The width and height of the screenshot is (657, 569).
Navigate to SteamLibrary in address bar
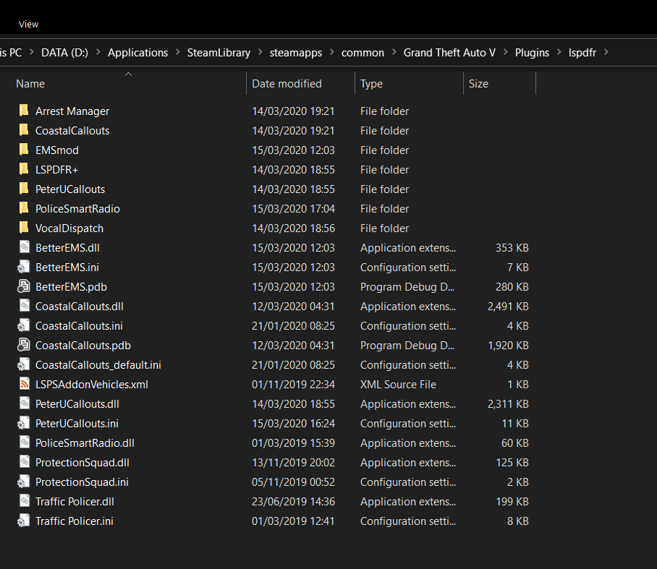pos(219,53)
